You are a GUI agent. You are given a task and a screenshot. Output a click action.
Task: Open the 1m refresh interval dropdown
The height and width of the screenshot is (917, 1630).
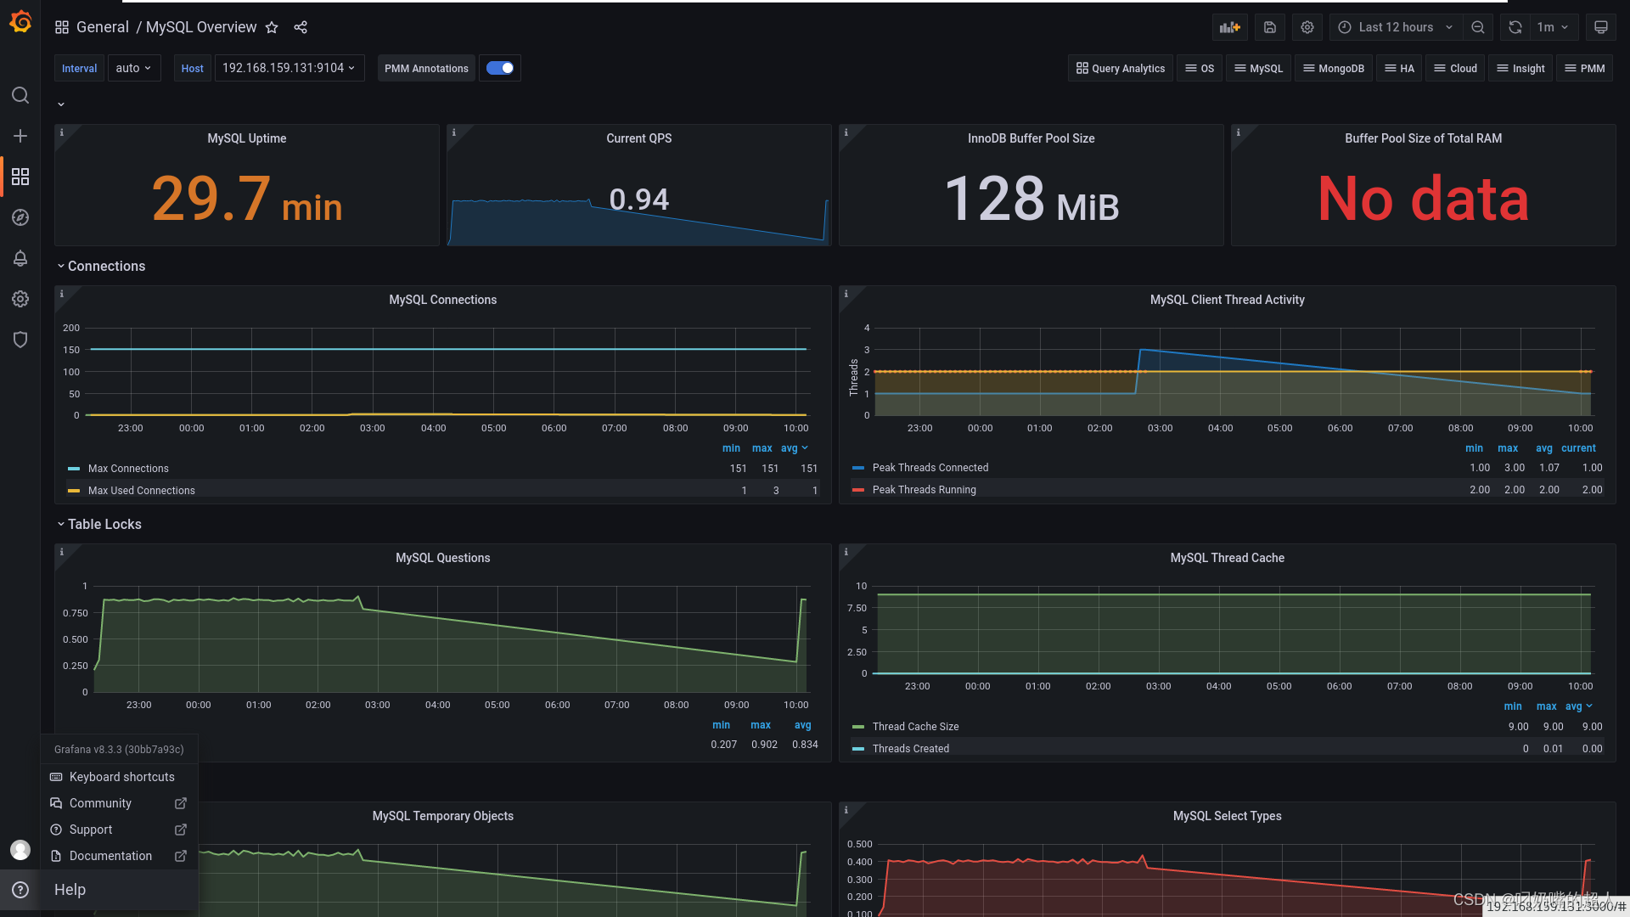(1554, 27)
